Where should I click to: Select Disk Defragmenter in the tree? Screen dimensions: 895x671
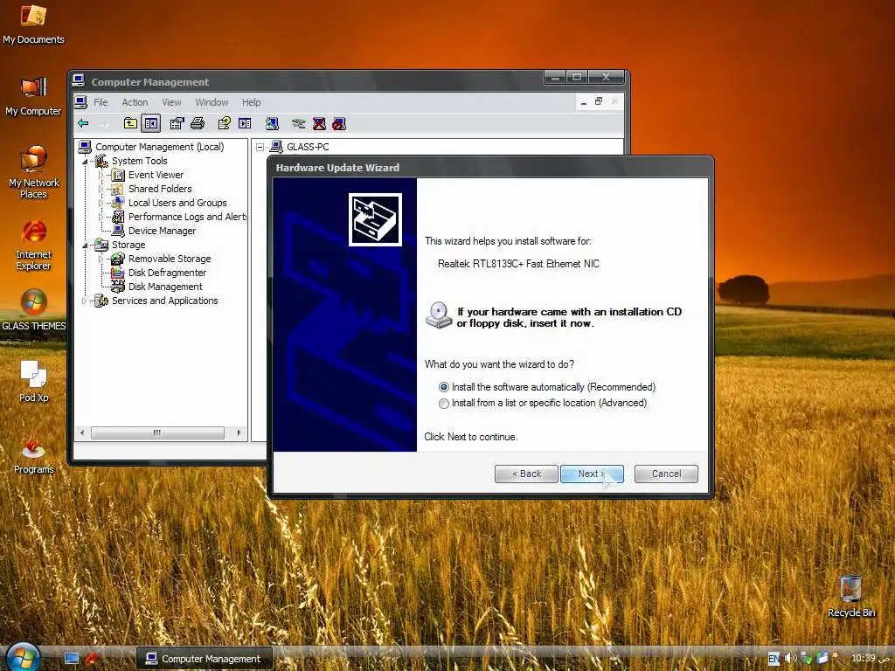click(167, 273)
